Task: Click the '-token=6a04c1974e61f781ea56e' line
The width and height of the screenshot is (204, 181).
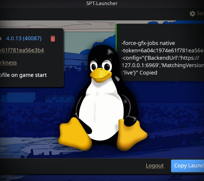Action: (163, 51)
